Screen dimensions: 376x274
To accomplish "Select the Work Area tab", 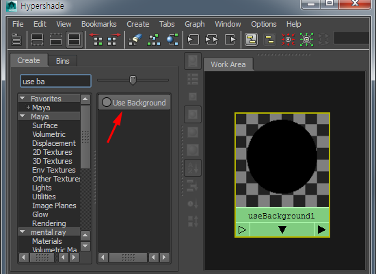I will 228,64.
